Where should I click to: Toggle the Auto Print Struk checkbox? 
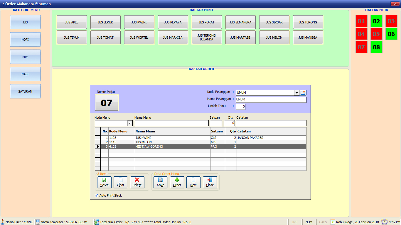(x=97, y=195)
